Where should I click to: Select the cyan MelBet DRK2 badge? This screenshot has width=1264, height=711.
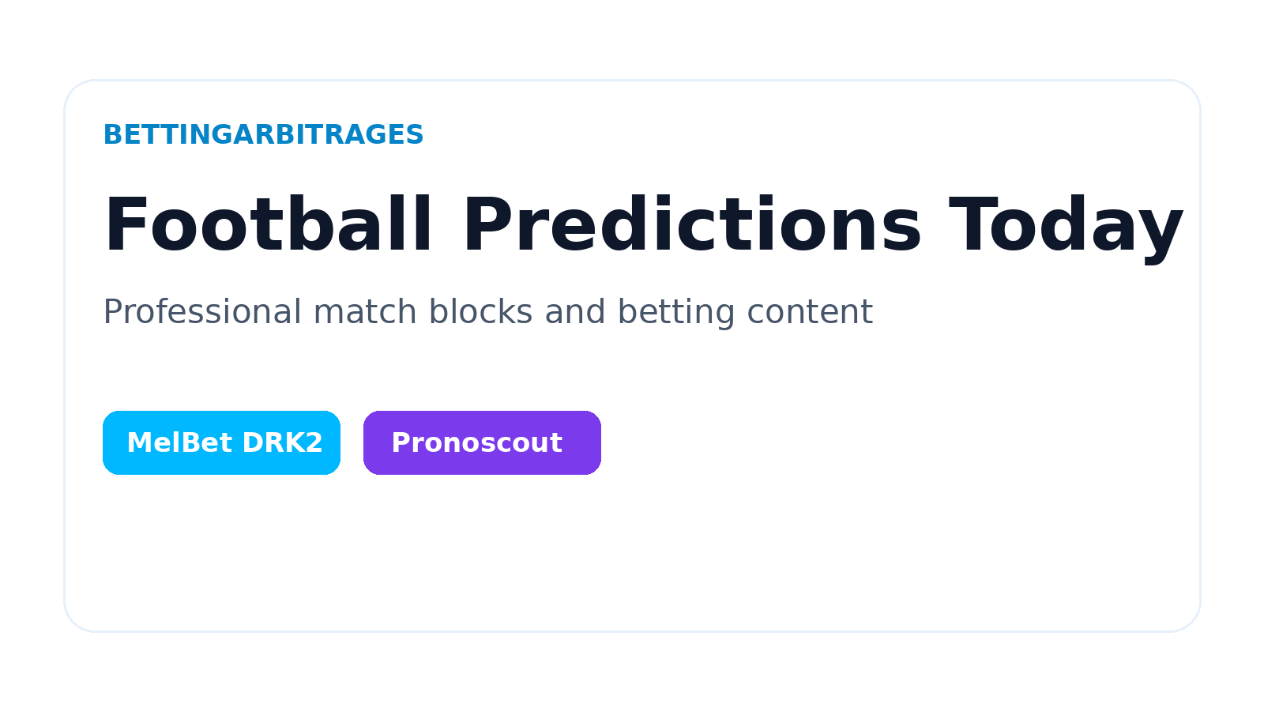click(x=221, y=442)
